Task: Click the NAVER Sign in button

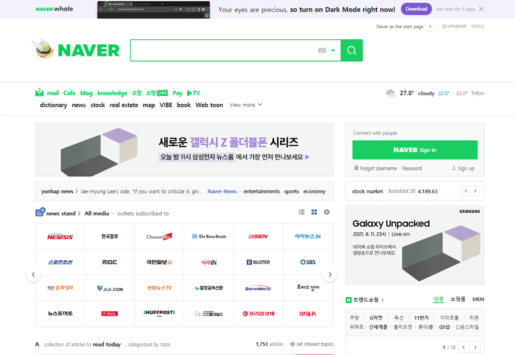Action: click(415, 150)
